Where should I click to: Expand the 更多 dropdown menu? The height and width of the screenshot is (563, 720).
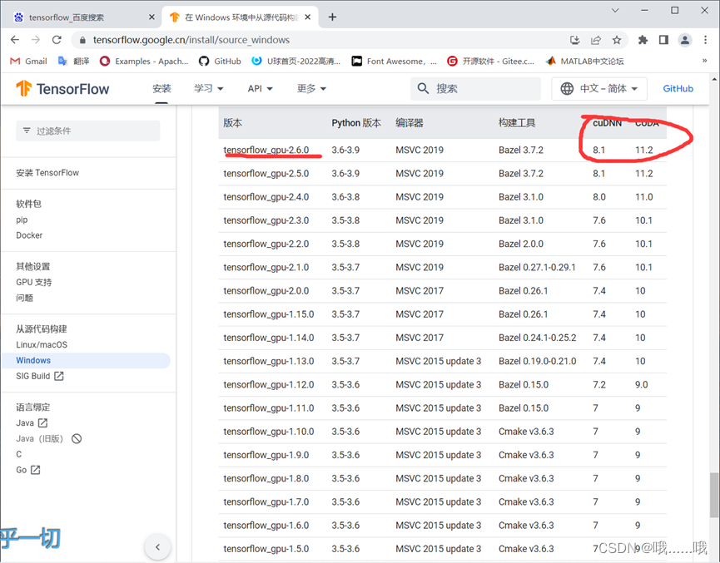(311, 88)
